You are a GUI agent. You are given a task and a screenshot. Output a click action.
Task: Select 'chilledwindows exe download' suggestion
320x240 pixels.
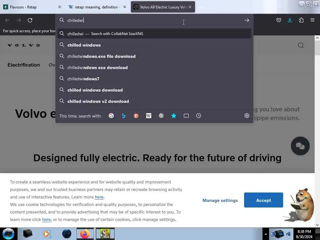click(154, 67)
